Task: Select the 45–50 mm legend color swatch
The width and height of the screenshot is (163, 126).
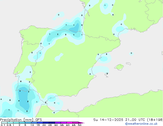Action: 76,123
